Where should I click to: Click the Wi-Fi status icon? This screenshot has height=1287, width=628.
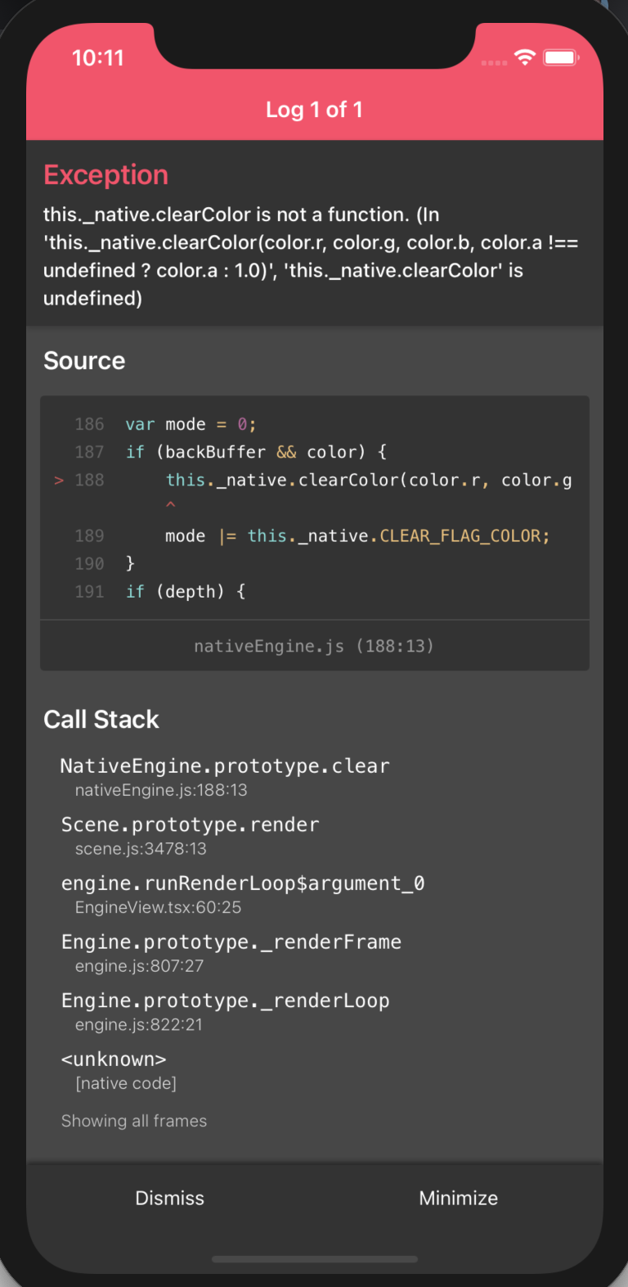tap(524, 57)
